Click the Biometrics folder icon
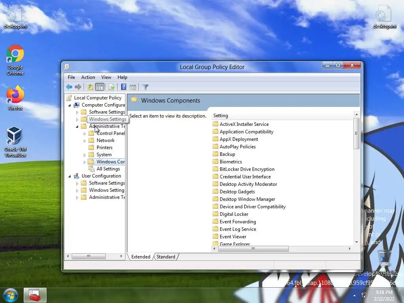 [x=215, y=161]
